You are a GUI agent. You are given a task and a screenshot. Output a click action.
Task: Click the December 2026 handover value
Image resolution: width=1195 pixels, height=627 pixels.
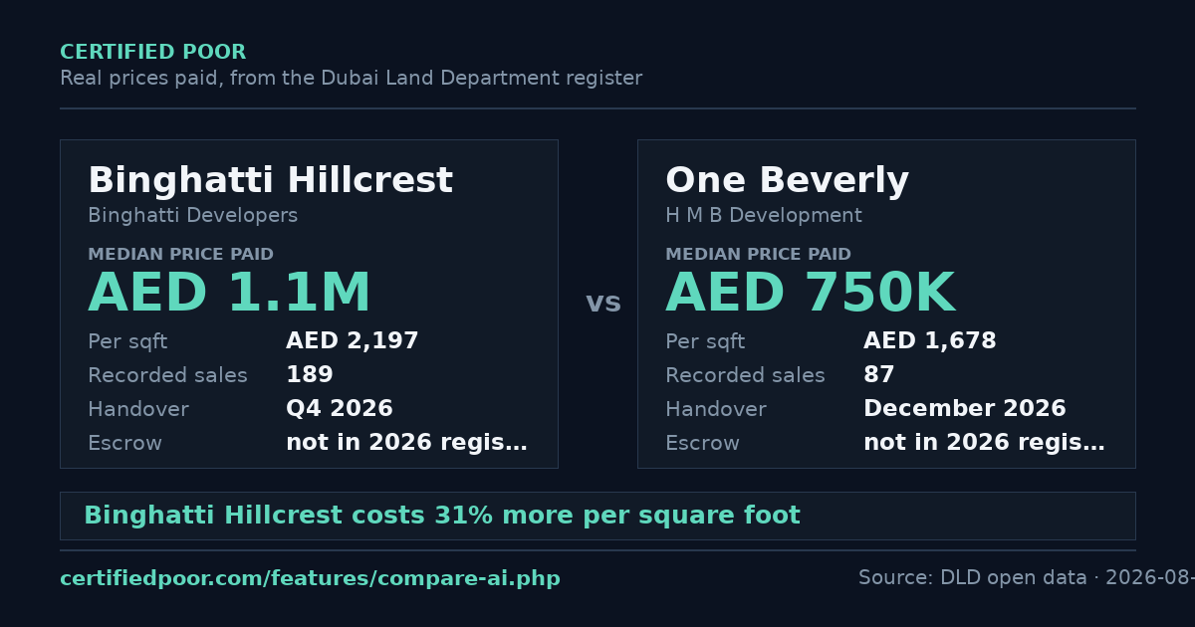click(964, 409)
